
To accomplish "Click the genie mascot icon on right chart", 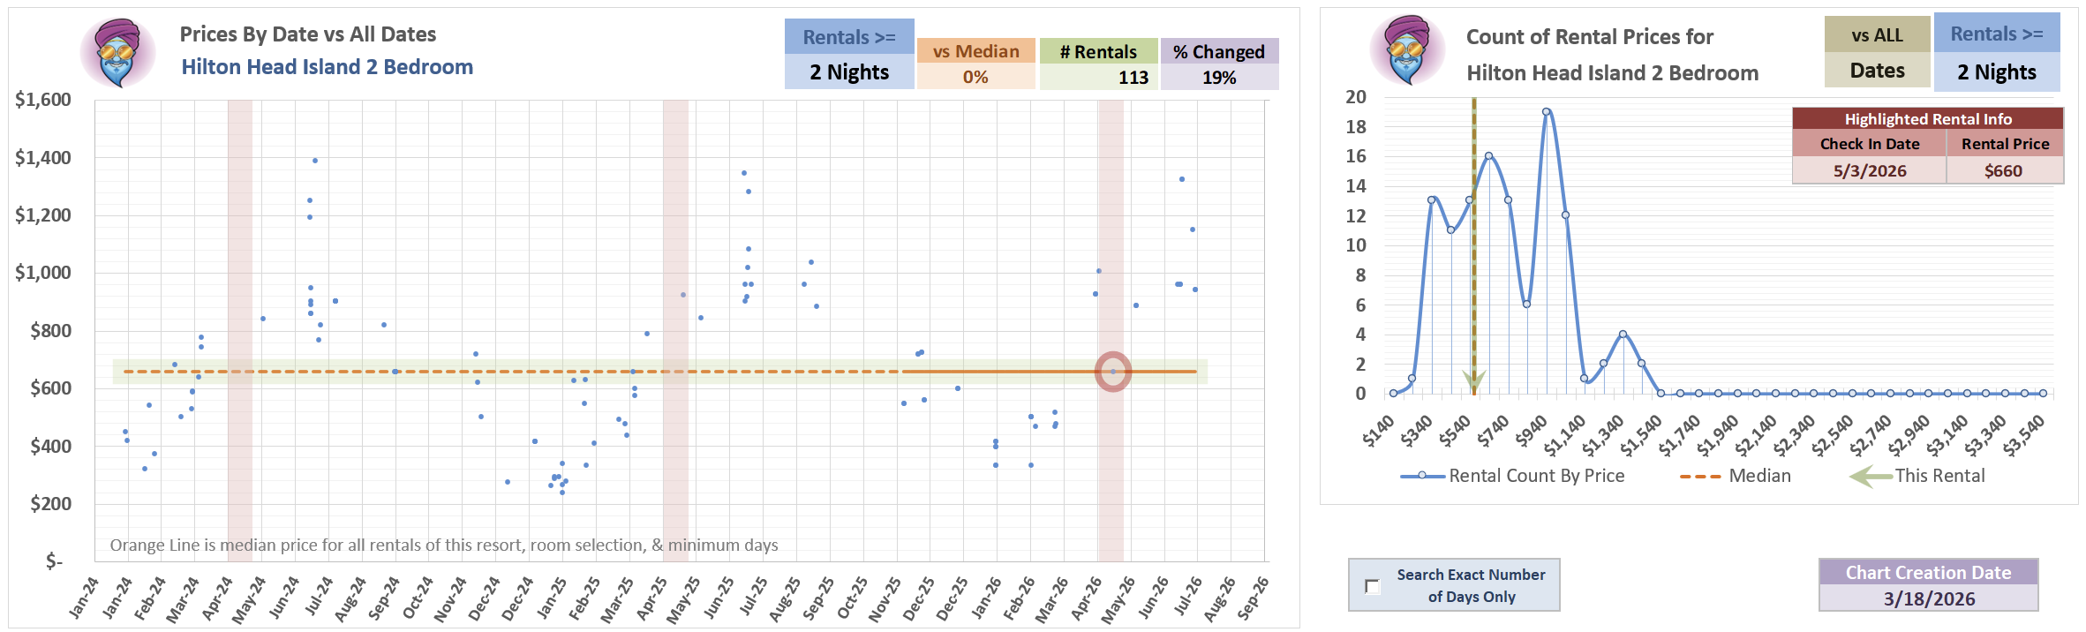I will (1407, 49).
